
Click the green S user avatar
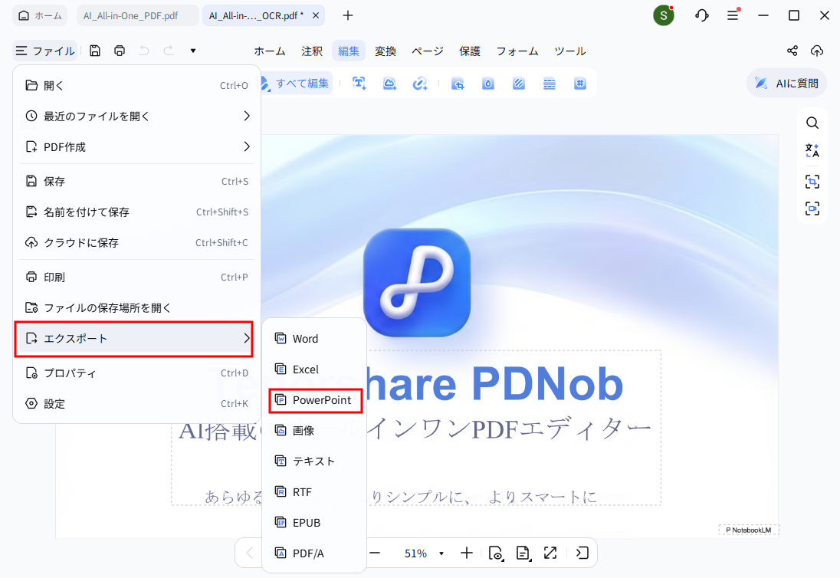coord(663,15)
